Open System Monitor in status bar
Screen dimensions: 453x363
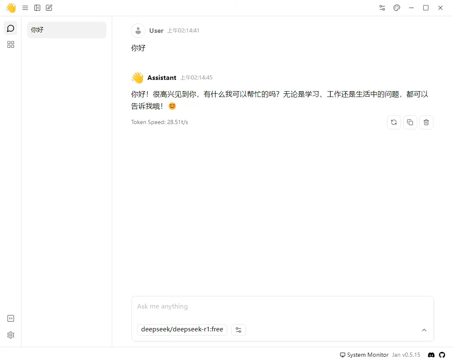coord(364,355)
